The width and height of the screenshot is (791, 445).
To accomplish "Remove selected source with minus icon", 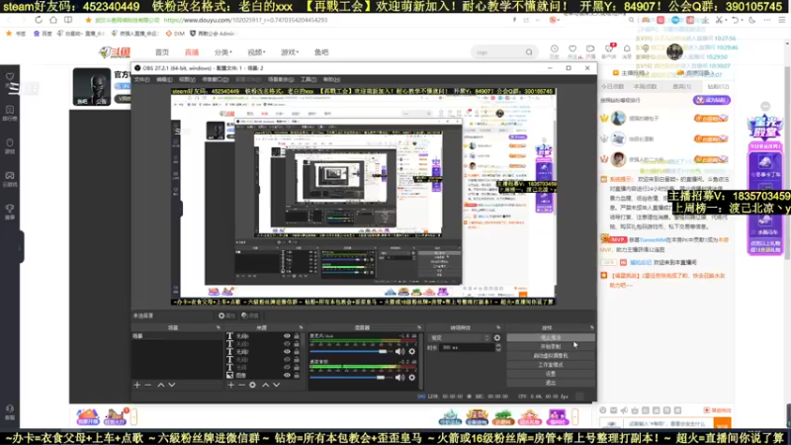I will click(x=241, y=385).
